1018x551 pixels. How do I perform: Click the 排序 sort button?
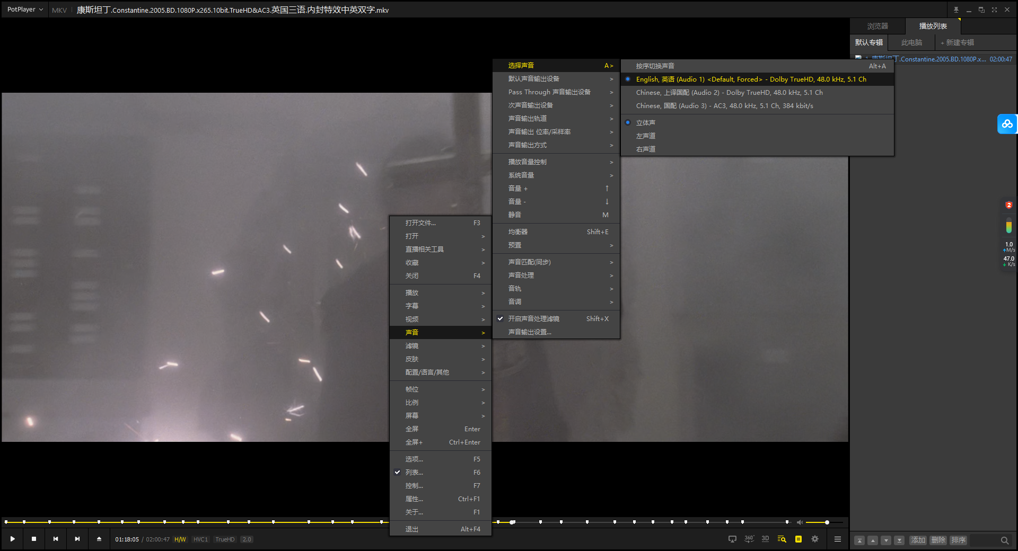click(958, 540)
